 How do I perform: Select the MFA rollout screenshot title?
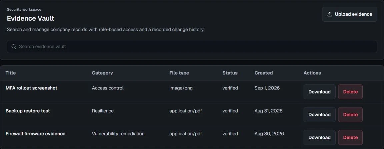tap(31, 88)
